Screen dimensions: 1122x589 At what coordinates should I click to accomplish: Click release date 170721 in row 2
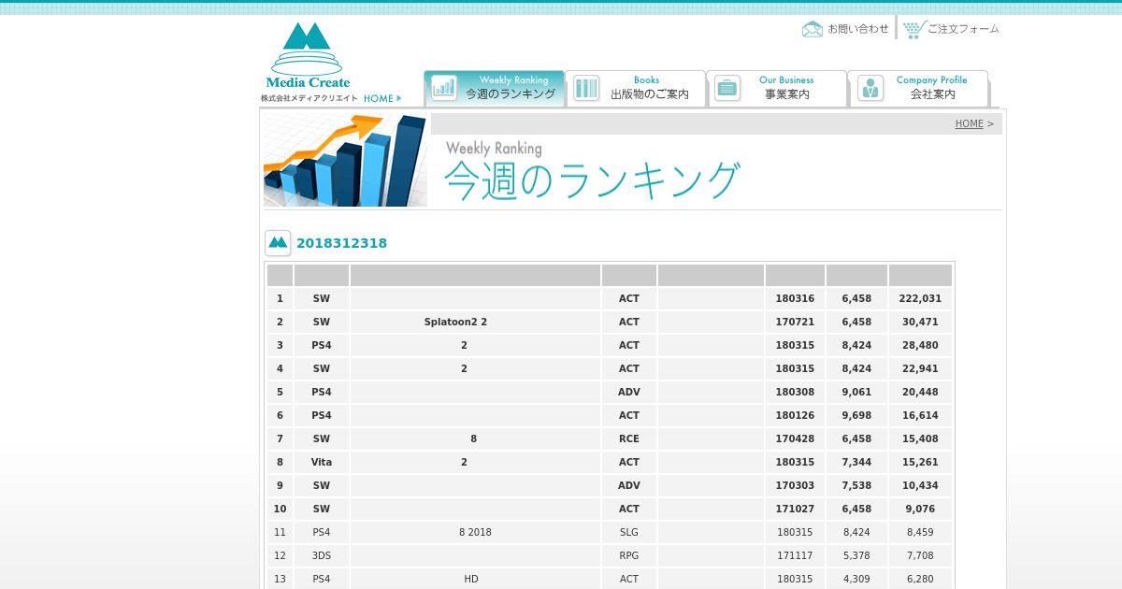(795, 322)
